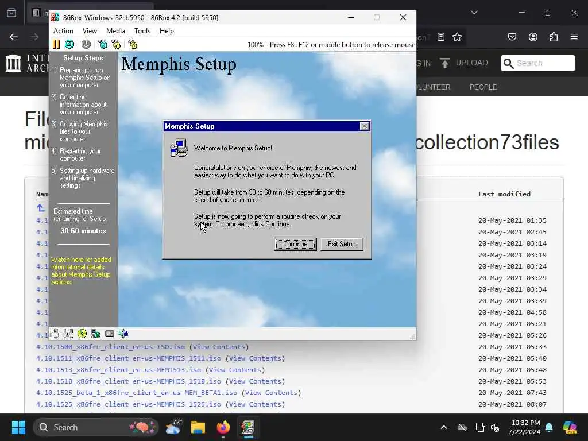Screen dimensions: 588x441
Task: Open the taskbar clock and date
Action: pos(524,427)
